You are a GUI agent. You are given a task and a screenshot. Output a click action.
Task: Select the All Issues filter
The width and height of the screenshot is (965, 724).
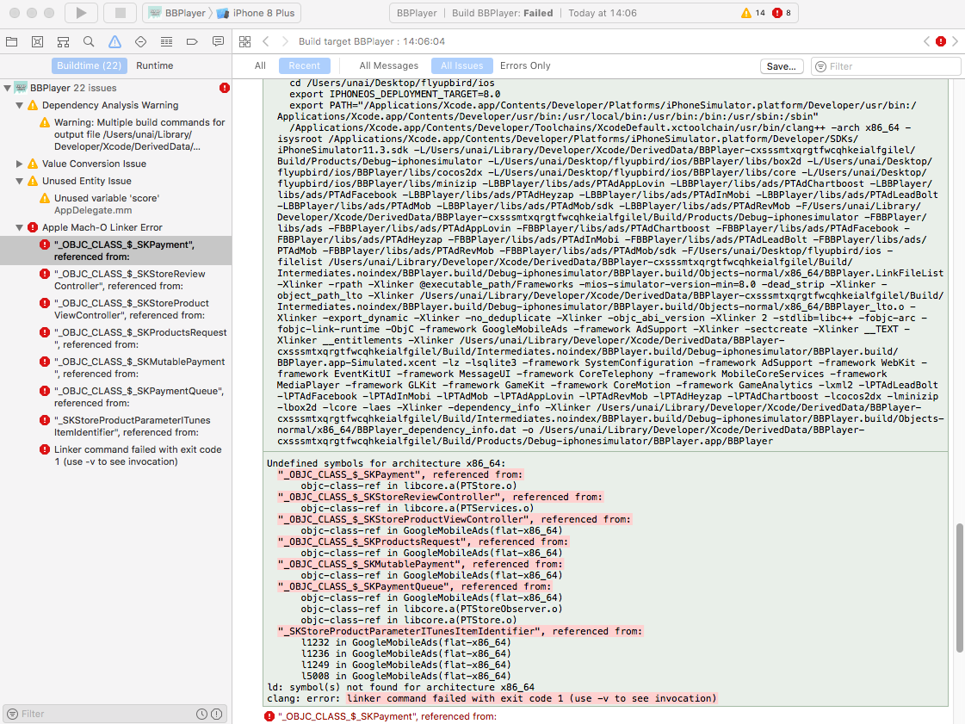pyautogui.click(x=461, y=65)
